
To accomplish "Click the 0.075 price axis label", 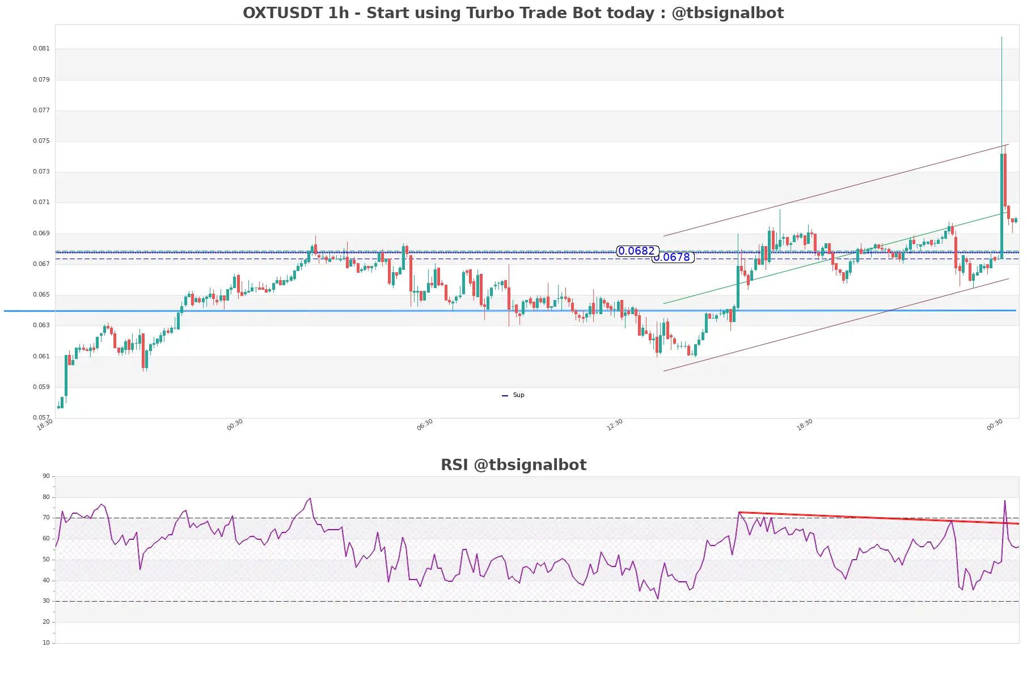I will [x=41, y=141].
